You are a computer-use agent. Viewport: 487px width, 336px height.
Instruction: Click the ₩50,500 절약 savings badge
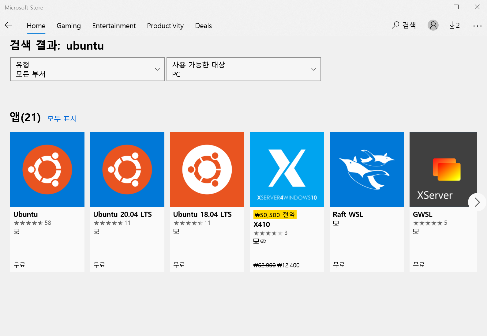(x=275, y=215)
